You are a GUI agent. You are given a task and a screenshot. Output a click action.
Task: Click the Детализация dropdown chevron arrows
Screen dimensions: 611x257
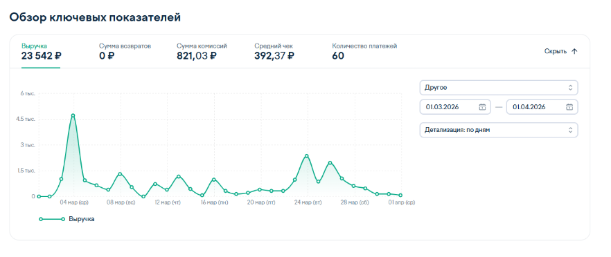(x=570, y=131)
